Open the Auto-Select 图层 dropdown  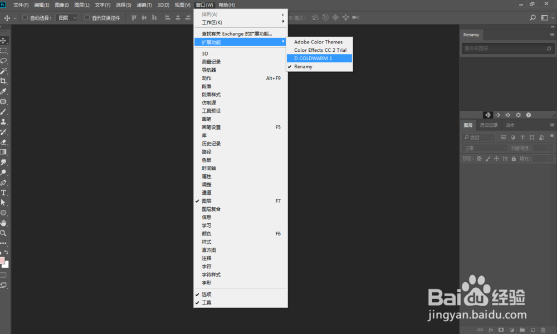pyautogui.click(x=66, y=18)
